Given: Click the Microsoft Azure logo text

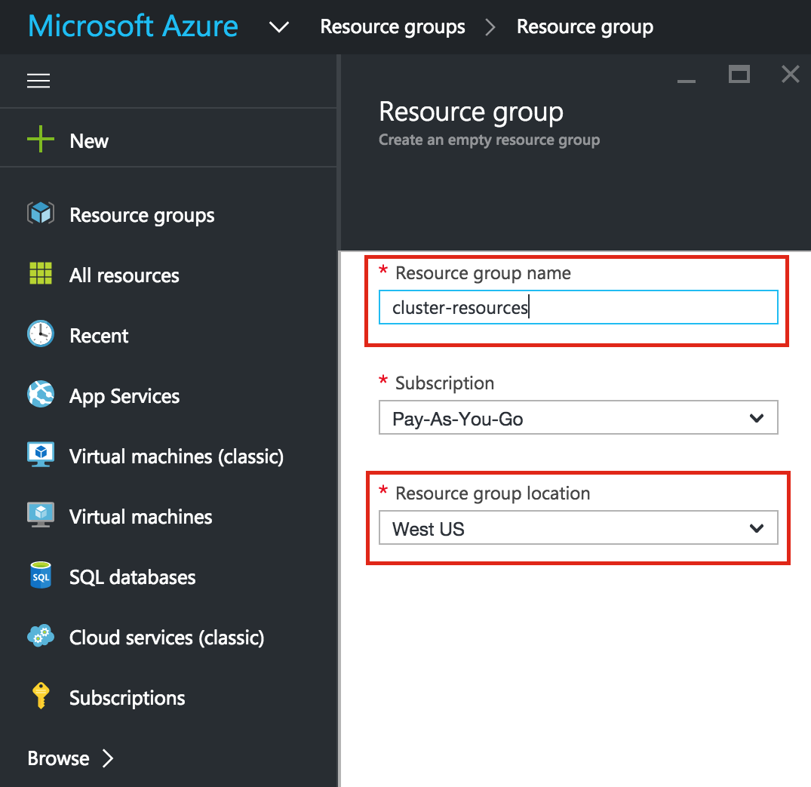Looking at the screenshot, I should tap(133, 26).
